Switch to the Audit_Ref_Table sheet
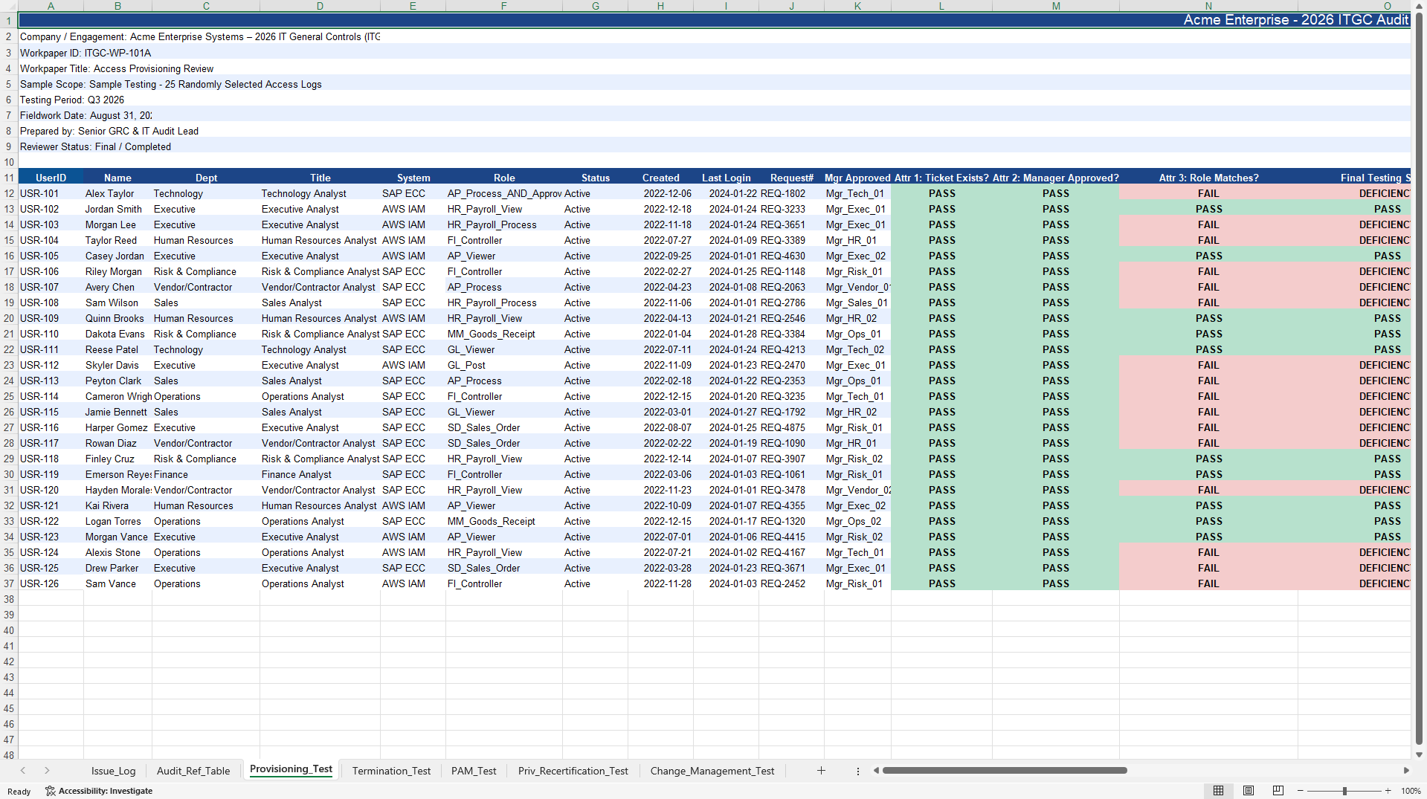The height and width of the screenshot is (799, 1427). pyautogui.click(x=193, y=771)
